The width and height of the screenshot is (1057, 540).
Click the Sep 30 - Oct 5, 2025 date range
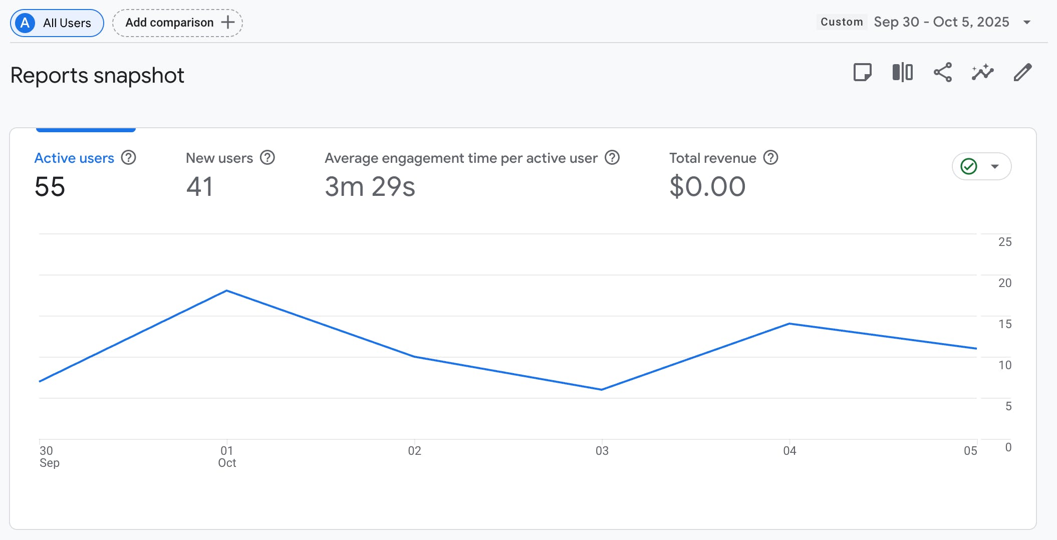point(941,22)
